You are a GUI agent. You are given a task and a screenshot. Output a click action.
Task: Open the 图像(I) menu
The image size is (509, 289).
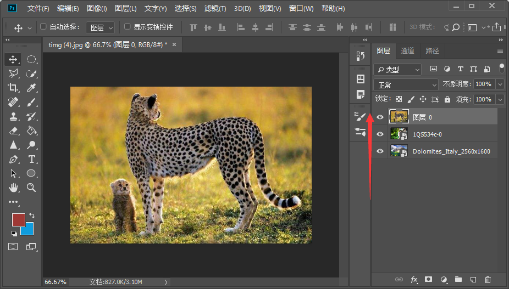(x=97, y=8)
